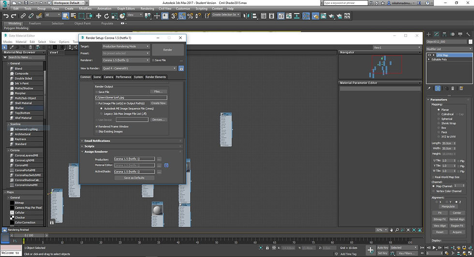Viewport: 474px width, 257px height.
Task: Open Renderer dropdown Corona 1.5
Action: [x=126, y=60]
